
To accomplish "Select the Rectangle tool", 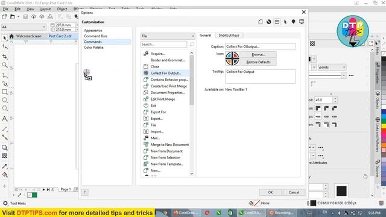I will coord(4,92).
